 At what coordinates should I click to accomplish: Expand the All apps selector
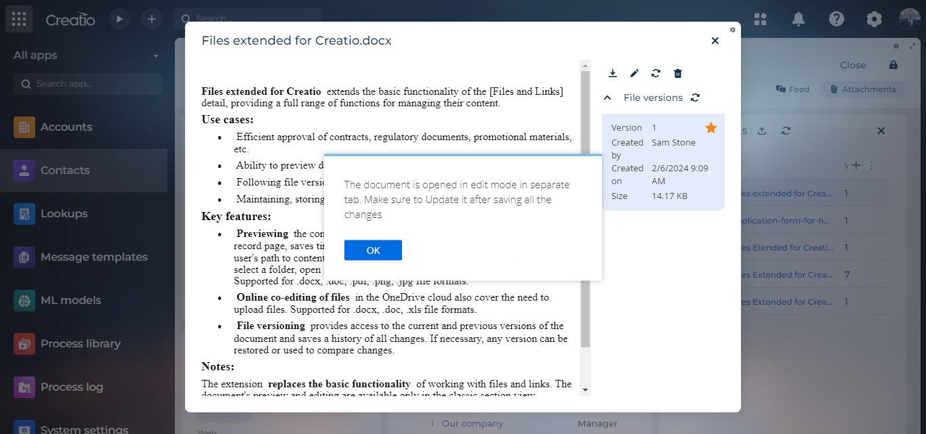coord(155,55)
